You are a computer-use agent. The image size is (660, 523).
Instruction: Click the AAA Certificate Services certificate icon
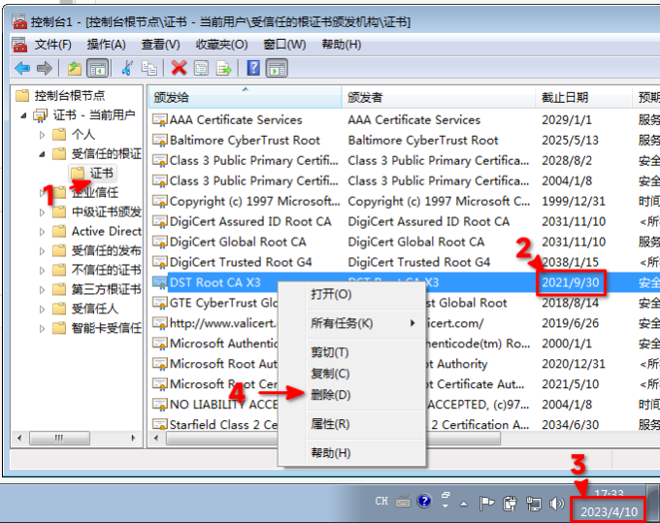(159, 120)
